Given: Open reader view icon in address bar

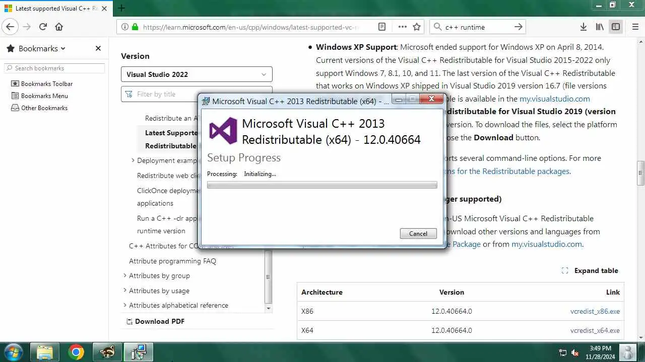Looking at the screenshot, I should tap(382, 27).
